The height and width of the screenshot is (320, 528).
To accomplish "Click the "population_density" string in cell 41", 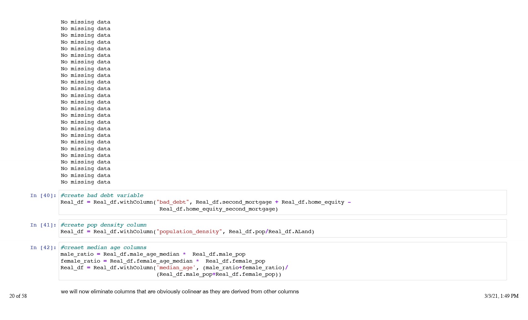I will 189,232.
